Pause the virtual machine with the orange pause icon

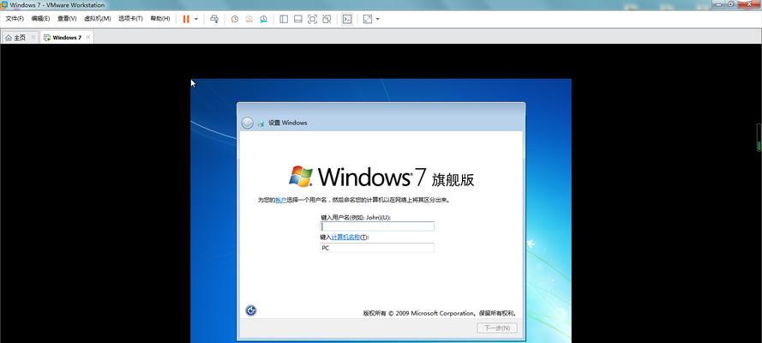click(x=186, y=19)
